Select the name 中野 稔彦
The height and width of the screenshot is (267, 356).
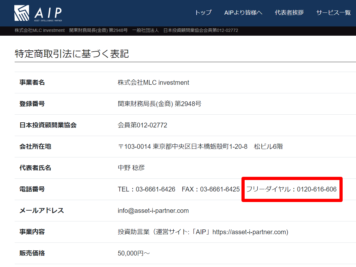131,168
